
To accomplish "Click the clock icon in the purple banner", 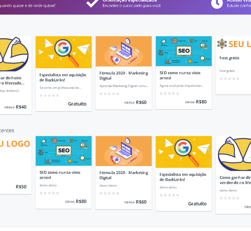I will point(217,3).
